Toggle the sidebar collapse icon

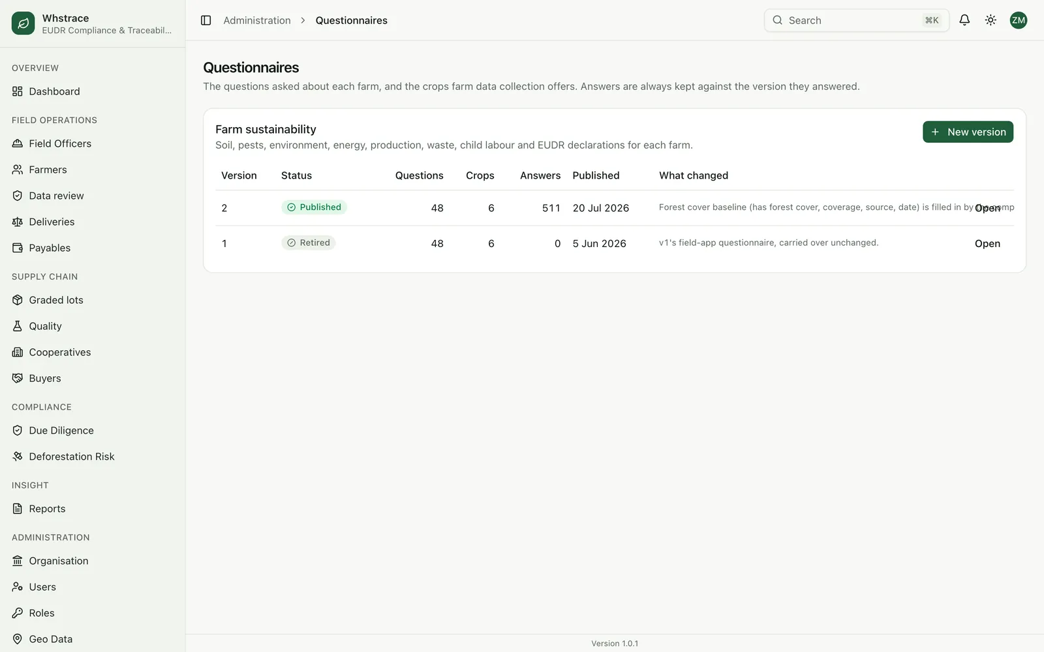tap(206, 20)
